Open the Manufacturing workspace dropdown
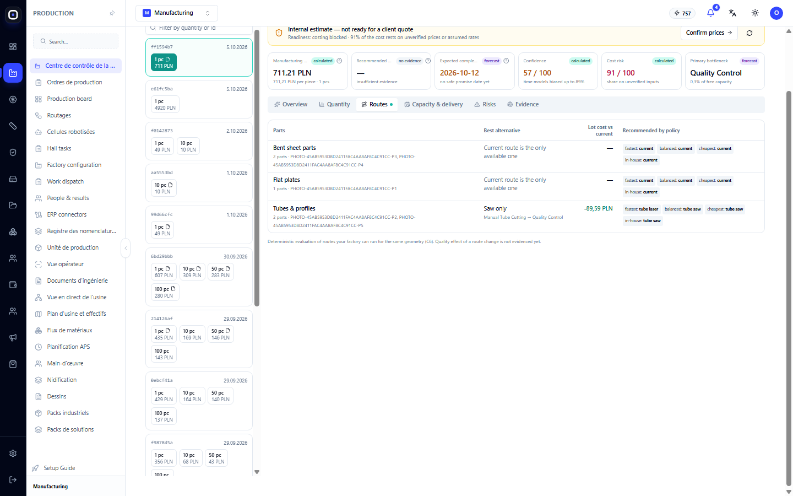 pyautogui.click(x=177, y=13)
